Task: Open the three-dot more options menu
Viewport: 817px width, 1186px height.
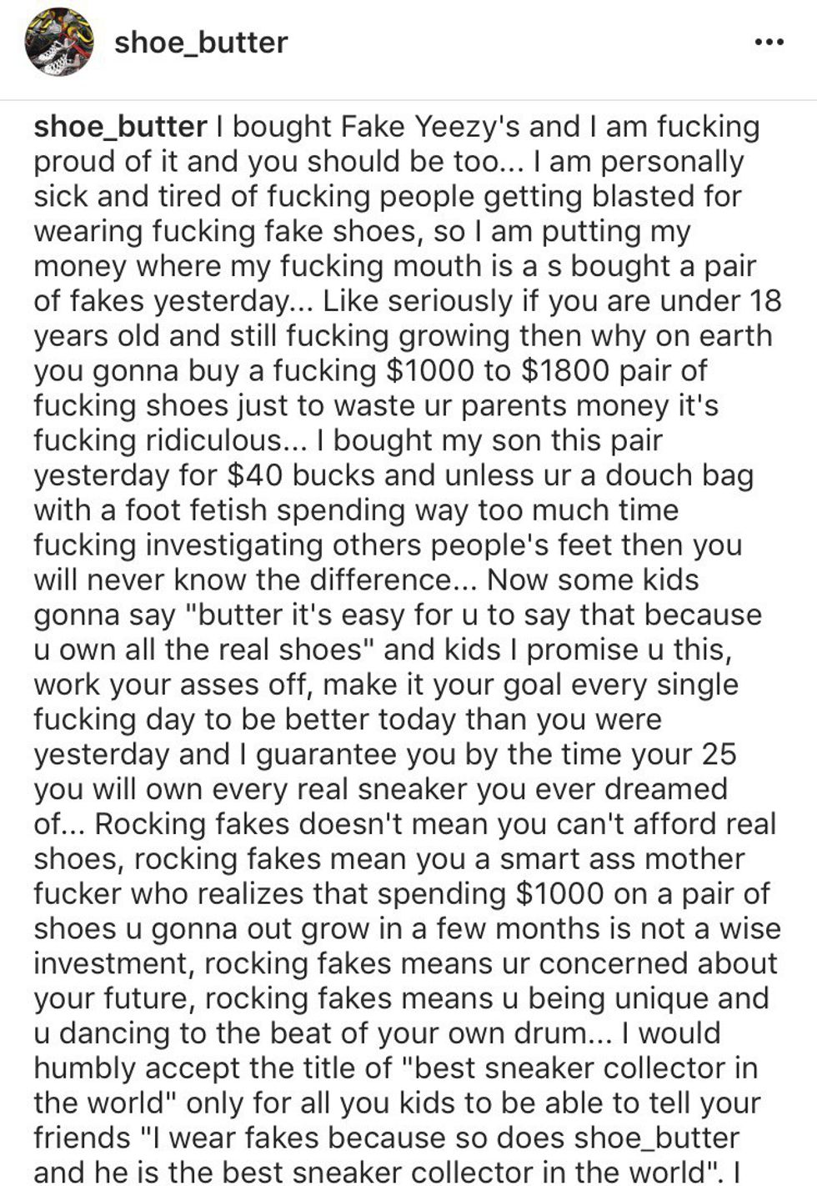Action: [768, 42]
